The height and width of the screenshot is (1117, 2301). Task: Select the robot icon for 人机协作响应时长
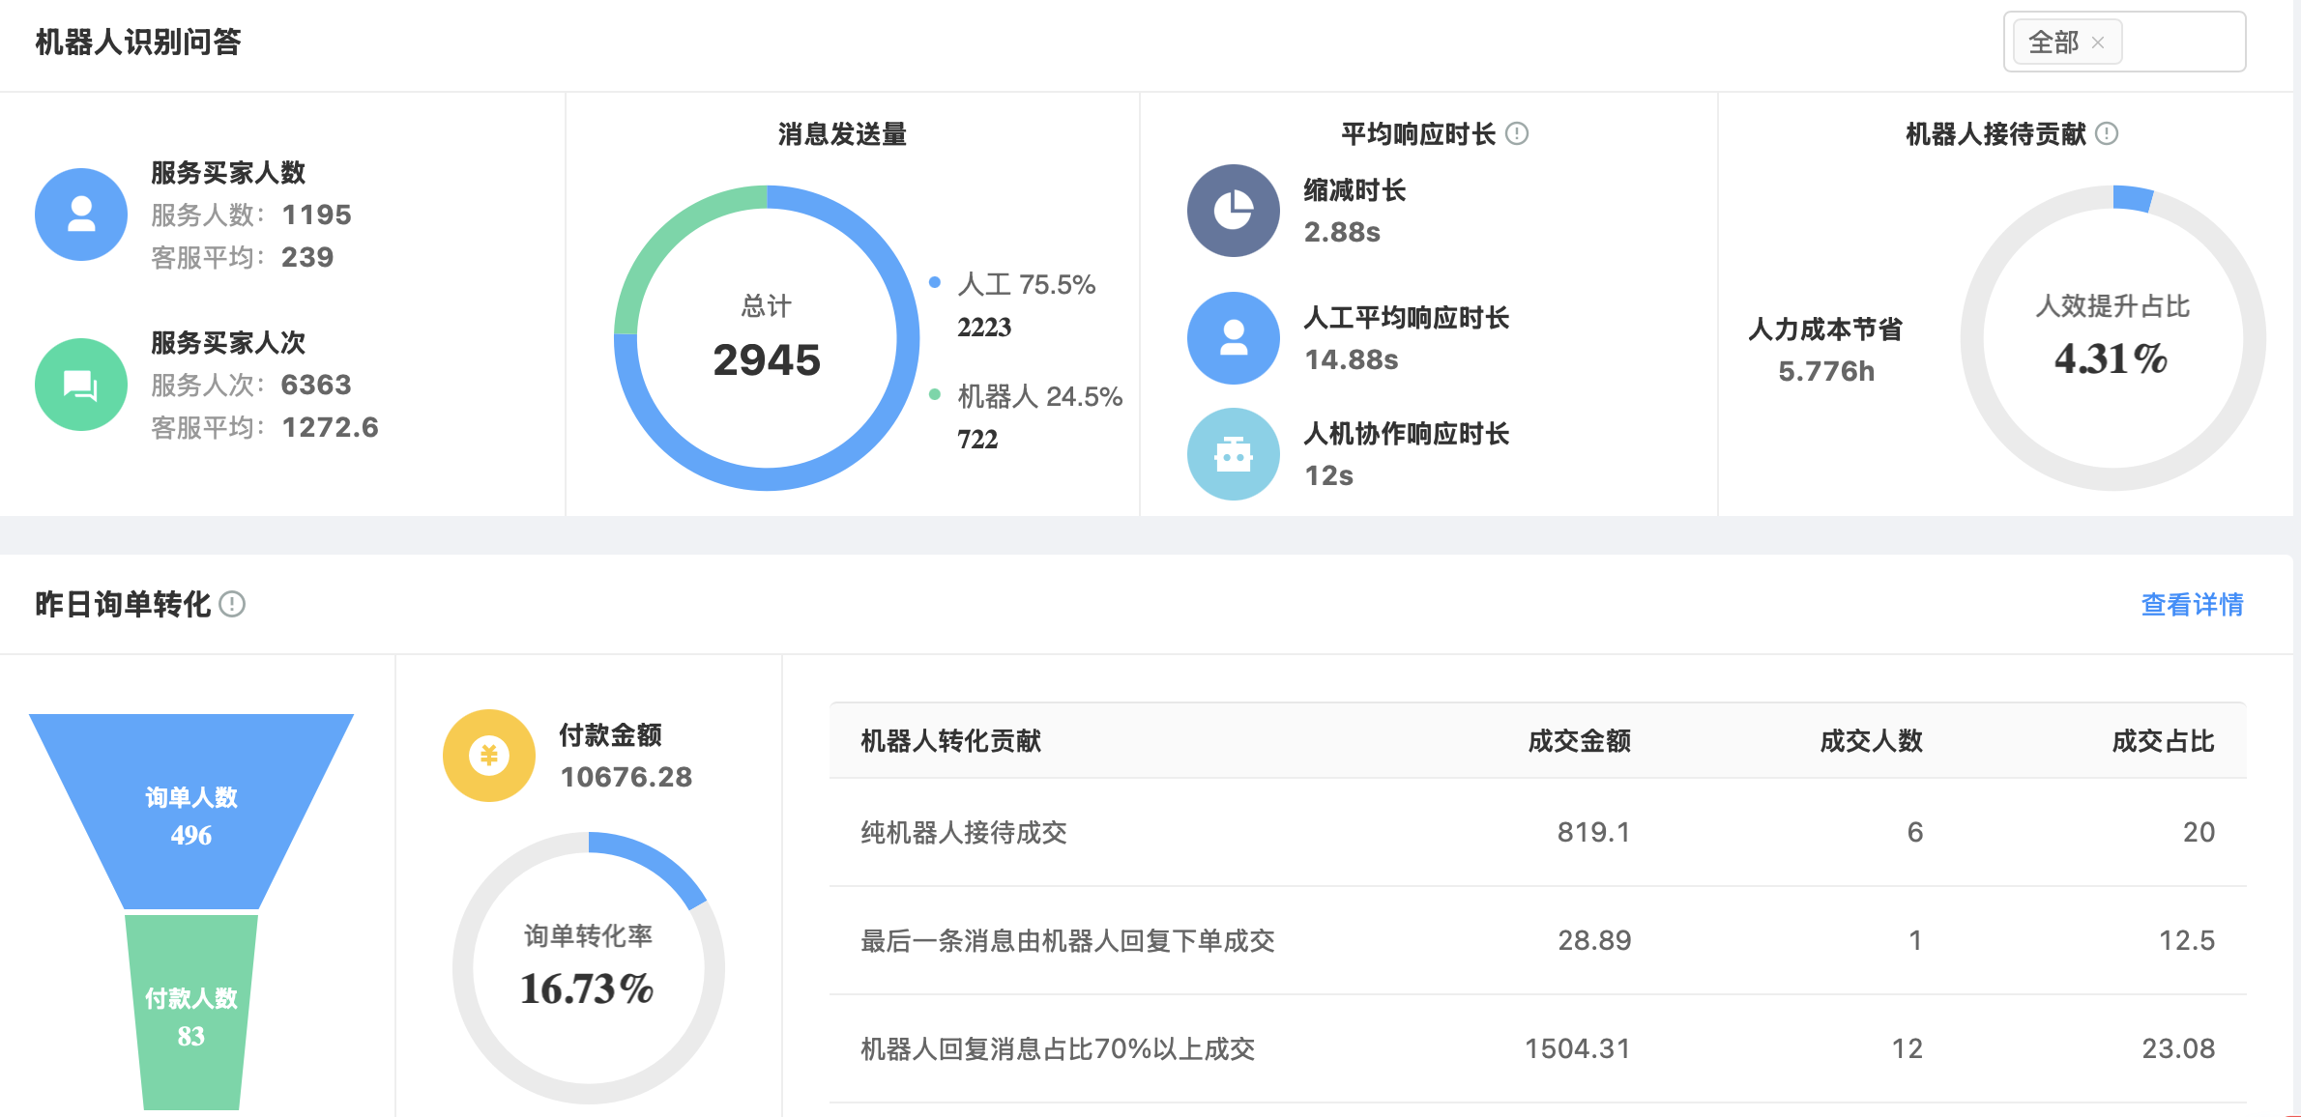(x=1233, y=454)
